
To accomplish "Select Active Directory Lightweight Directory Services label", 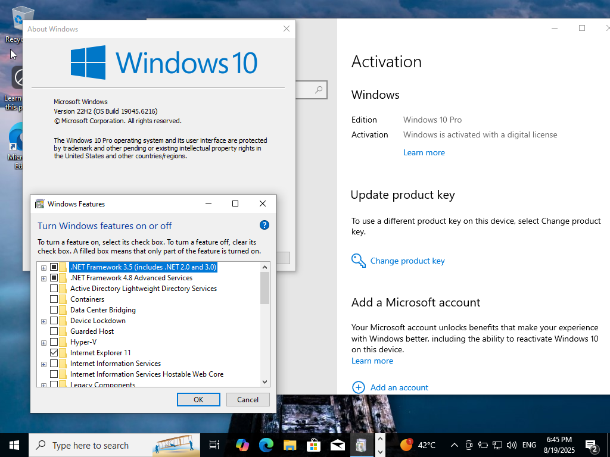I will (x=144, y=289).
